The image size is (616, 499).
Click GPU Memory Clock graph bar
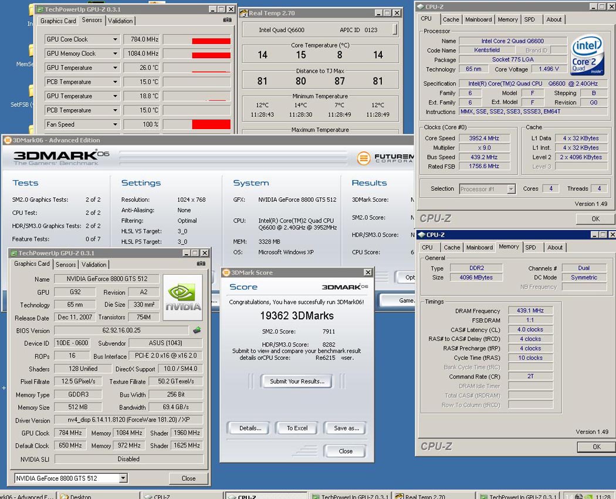pos(211,55)
